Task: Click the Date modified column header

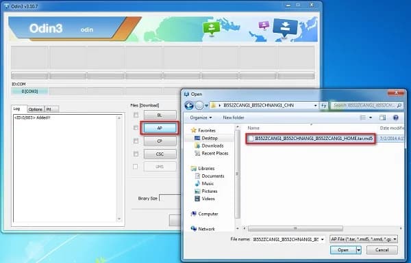Action: pos(392,128)
